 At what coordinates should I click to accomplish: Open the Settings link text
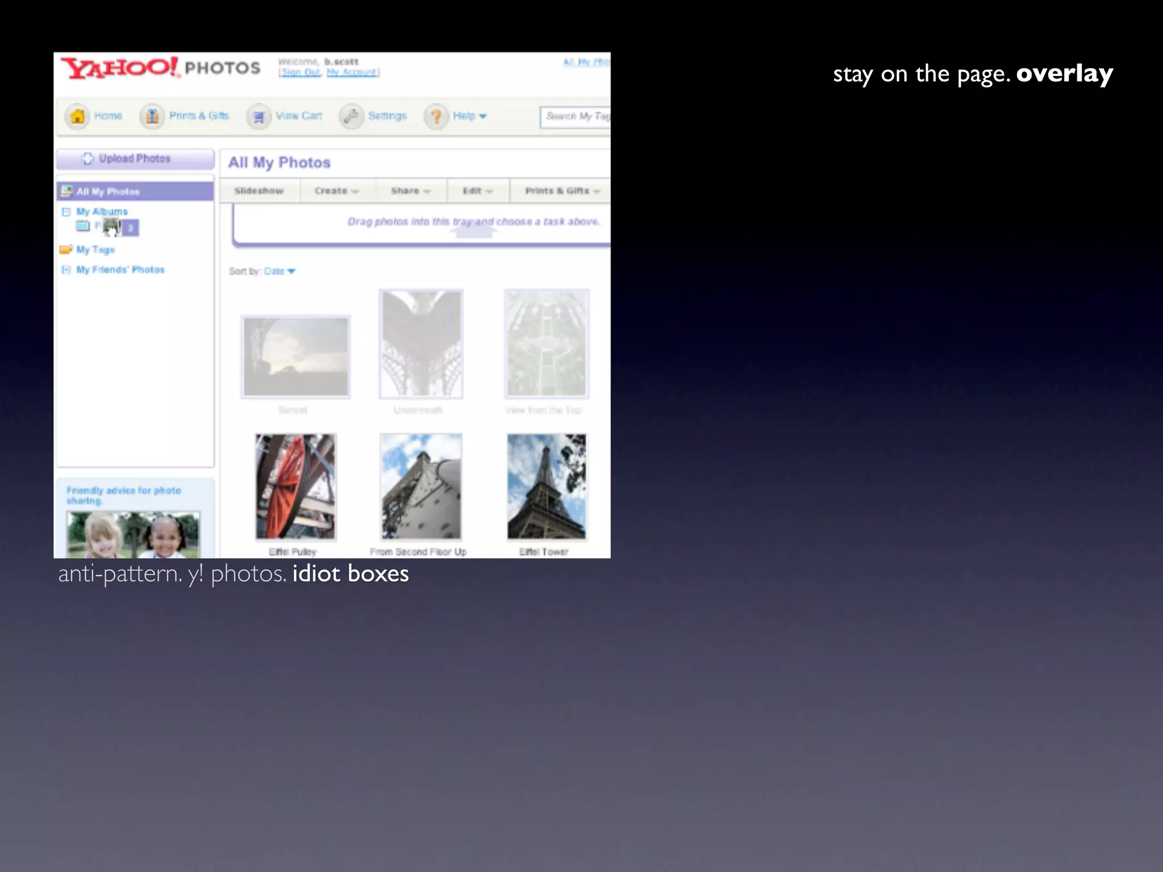coord(387,116)
